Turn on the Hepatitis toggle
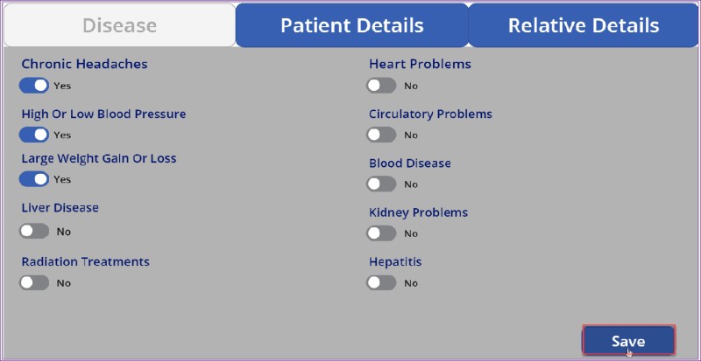 pyautogui.click(x=381, y=282)
